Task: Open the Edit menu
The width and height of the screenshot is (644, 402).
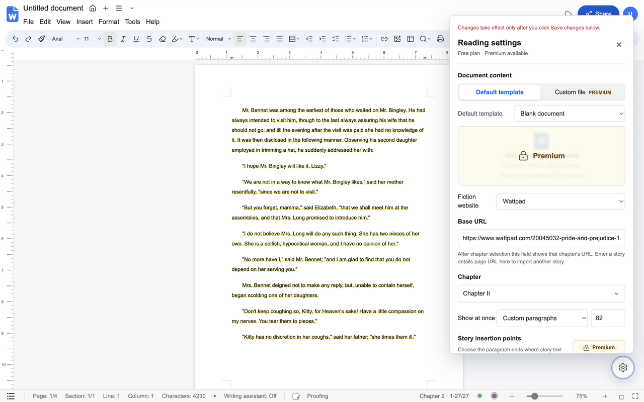Action: 45,22
